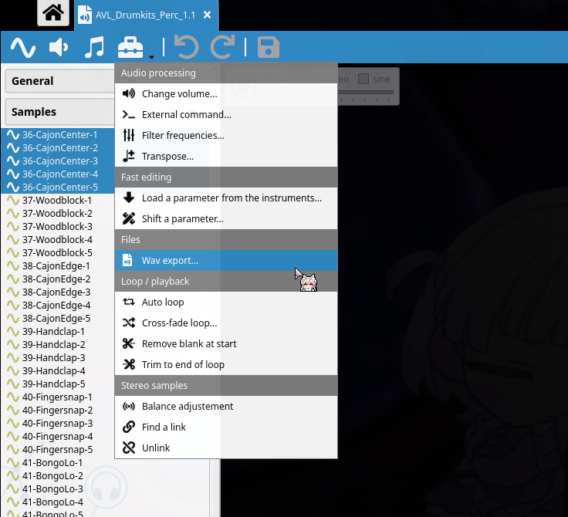Screen dimensions: 568x517
Task: Click the redo arrow icon
Action: point(223,48)
